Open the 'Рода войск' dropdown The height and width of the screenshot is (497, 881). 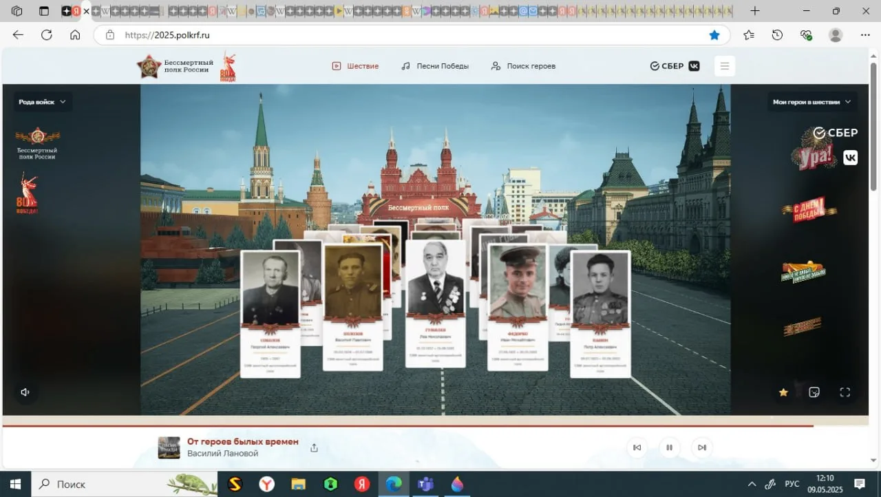(x=43, y=102)
